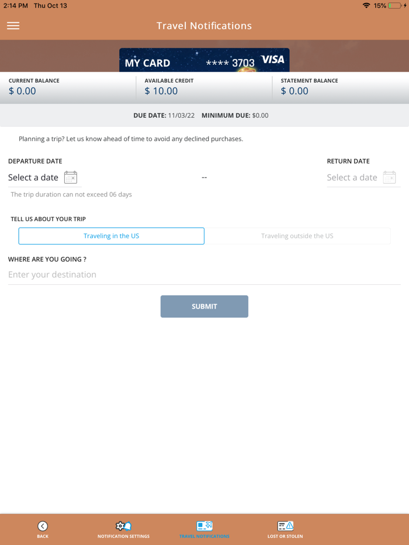Open the hamburger menu
Image resolution: width=409 pixels, height=545 pixels.
point(13,26)
